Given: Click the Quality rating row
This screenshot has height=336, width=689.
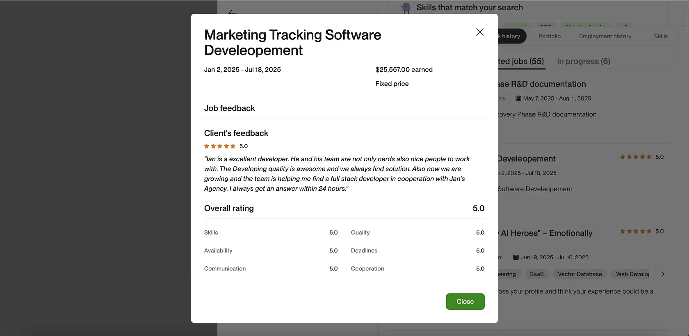Looking at the screenshot, I should click(418, 233).
